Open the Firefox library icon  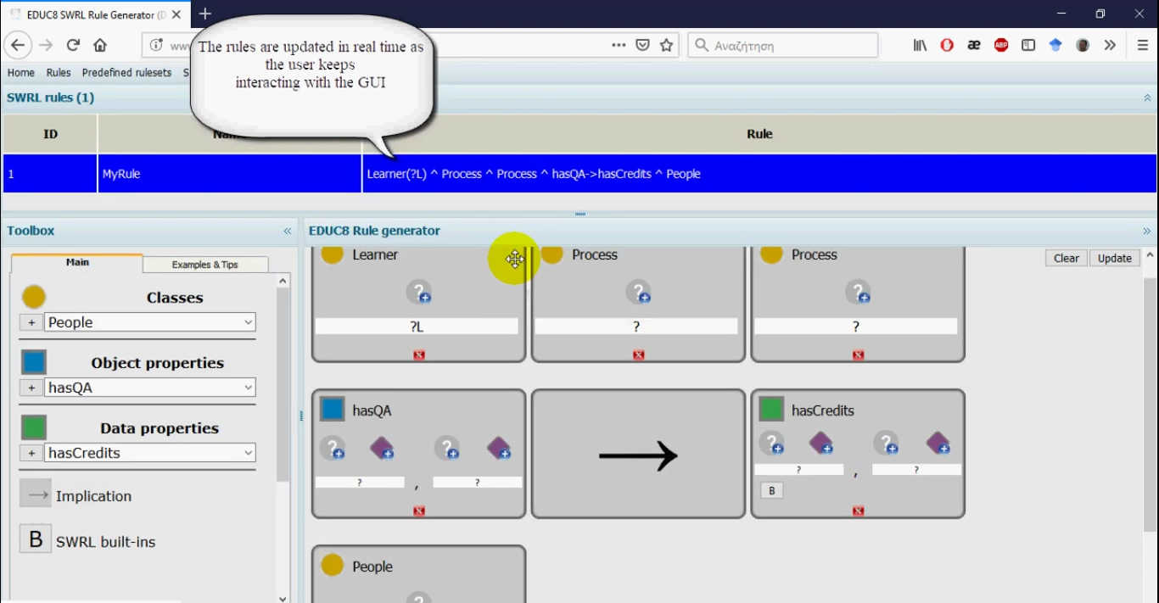point(920,45)
